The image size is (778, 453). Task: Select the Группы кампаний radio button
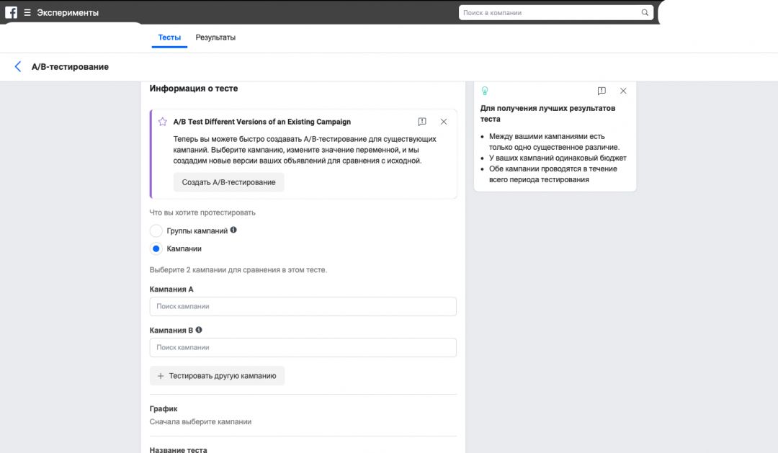[156, 230]
